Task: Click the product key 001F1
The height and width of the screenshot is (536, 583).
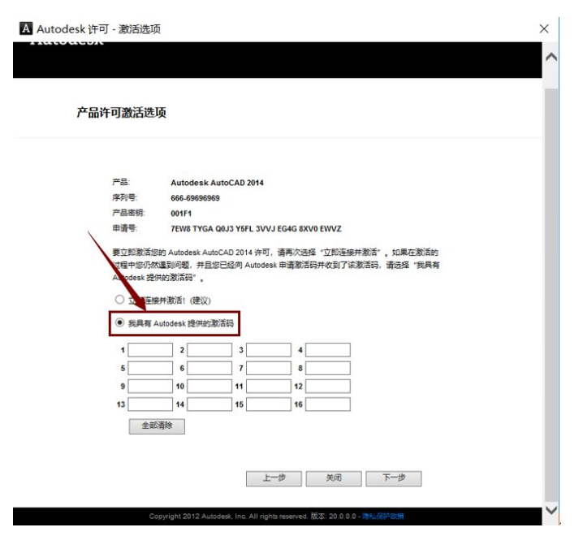Action: point(181,214)
